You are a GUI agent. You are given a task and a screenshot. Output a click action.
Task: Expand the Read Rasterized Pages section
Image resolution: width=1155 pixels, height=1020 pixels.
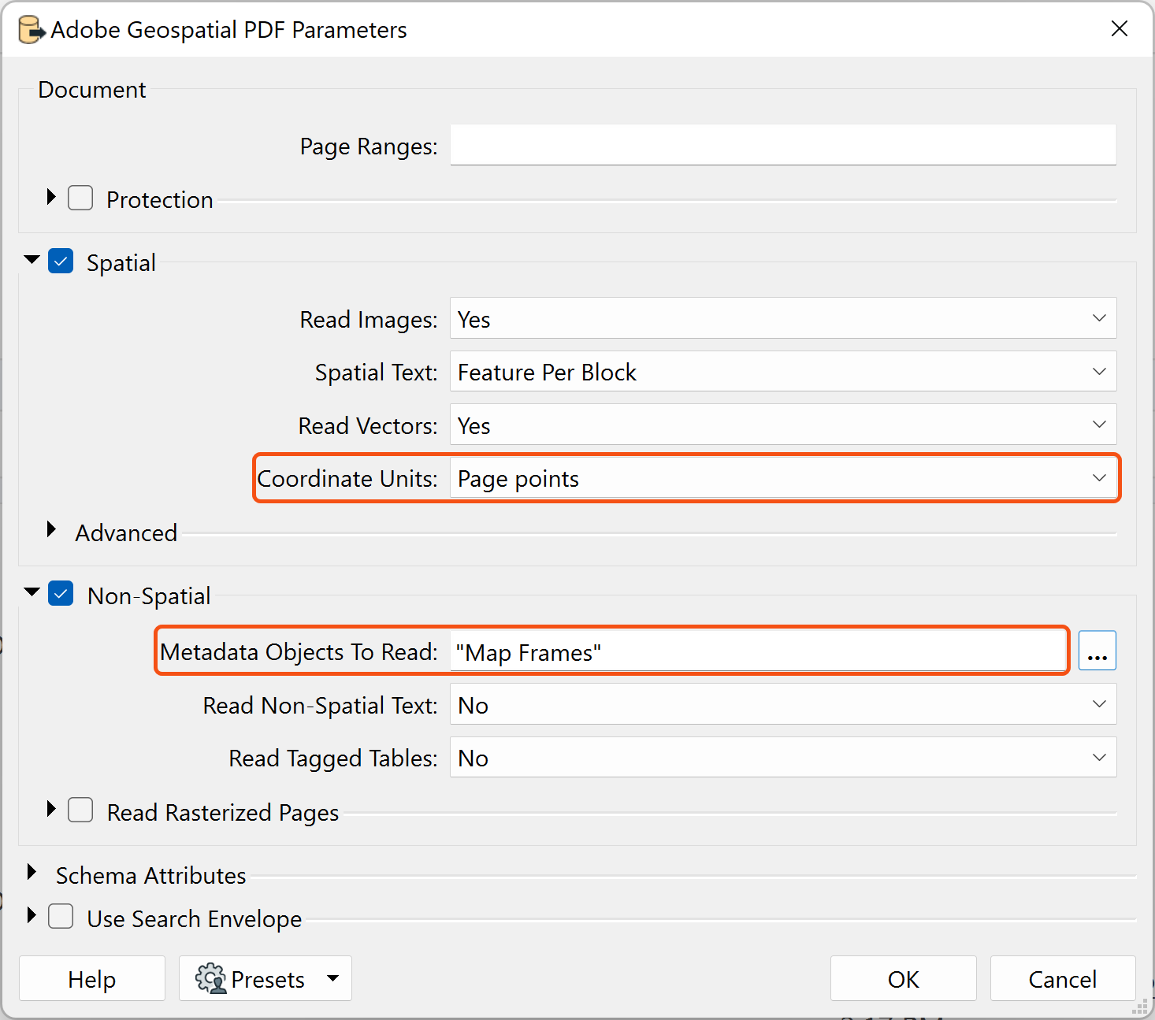coord(51,810)
